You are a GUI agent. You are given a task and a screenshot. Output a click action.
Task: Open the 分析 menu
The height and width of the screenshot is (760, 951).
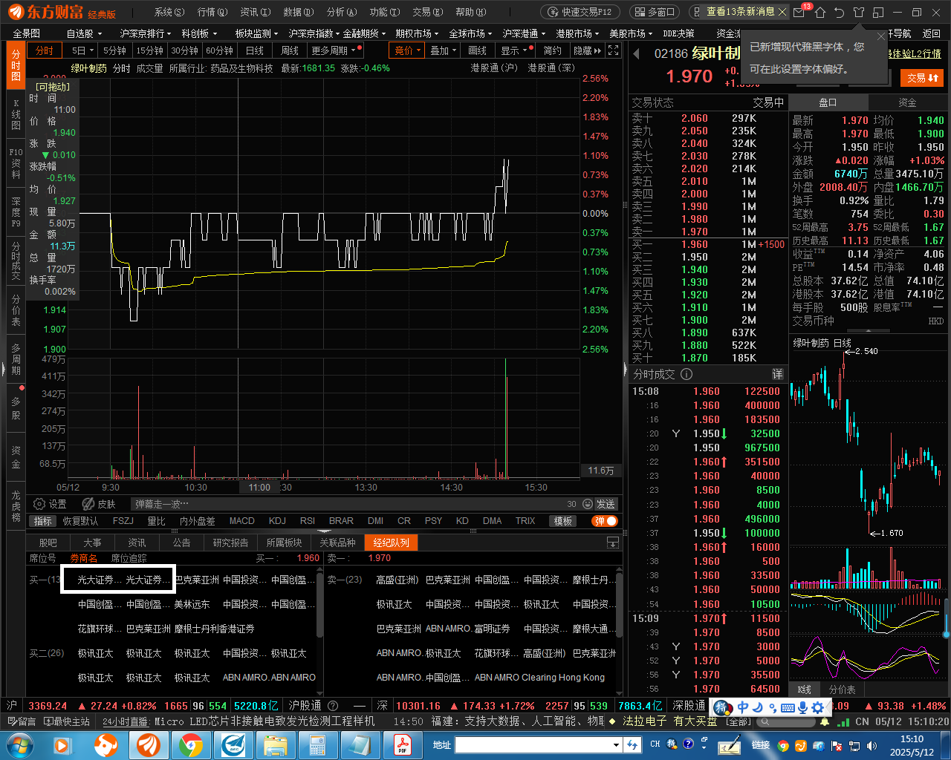pos(341,12)
